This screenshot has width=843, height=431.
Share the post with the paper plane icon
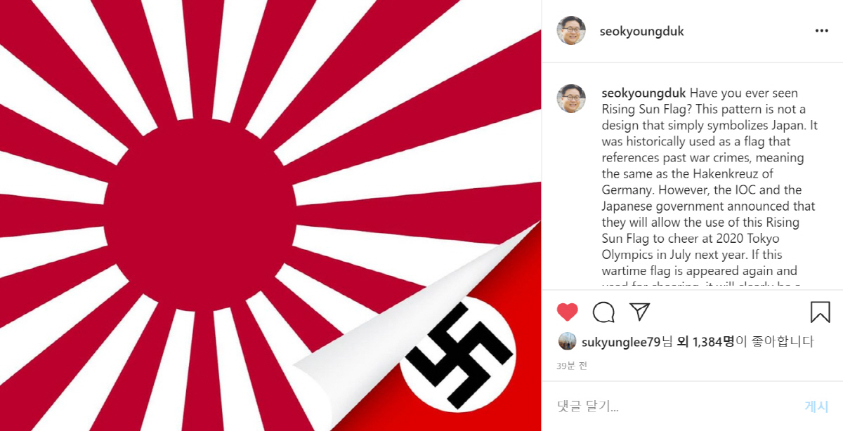[x=639, y=312]
